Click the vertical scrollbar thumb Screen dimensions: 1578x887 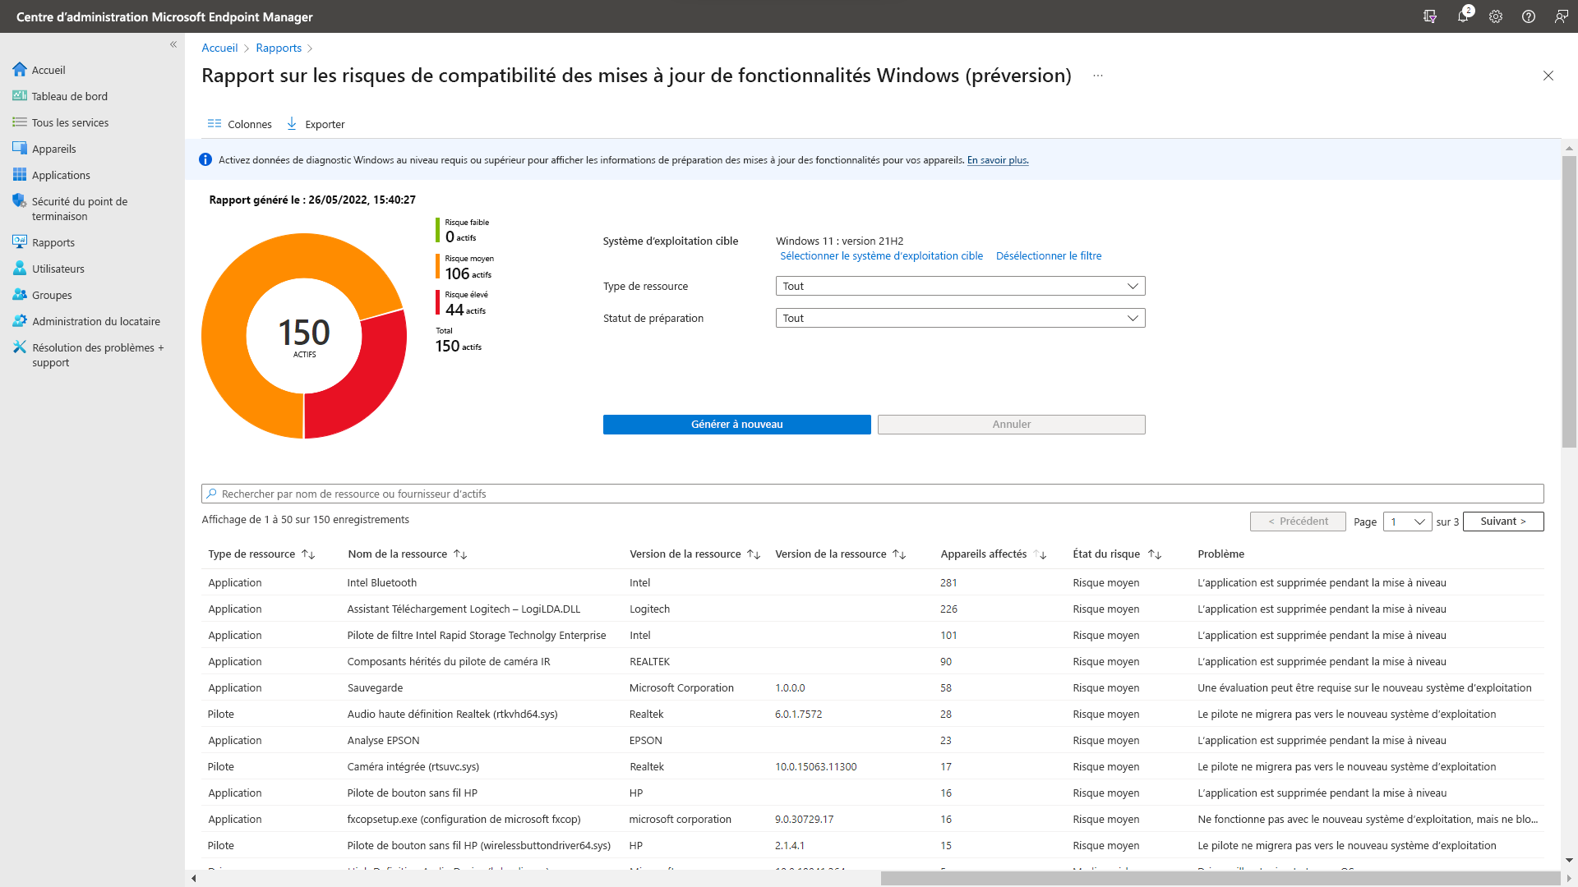1569,301
